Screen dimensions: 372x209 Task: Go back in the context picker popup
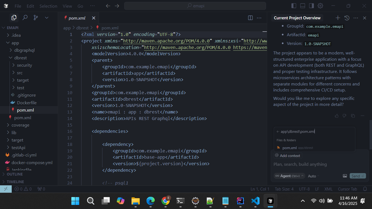(278, 131)
